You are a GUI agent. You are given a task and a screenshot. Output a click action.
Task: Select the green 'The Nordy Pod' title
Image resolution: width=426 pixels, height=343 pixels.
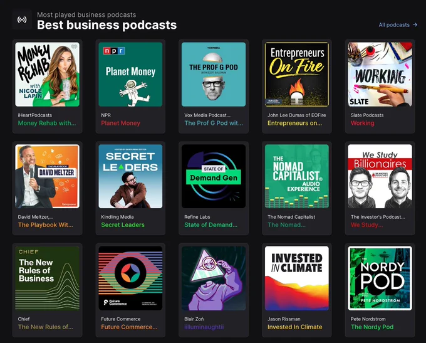[x=372, y=327]
